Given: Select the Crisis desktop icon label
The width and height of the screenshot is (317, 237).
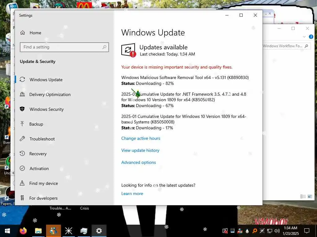Looking at the screenshot, I should pyautogui.click(x=85, y=208).
